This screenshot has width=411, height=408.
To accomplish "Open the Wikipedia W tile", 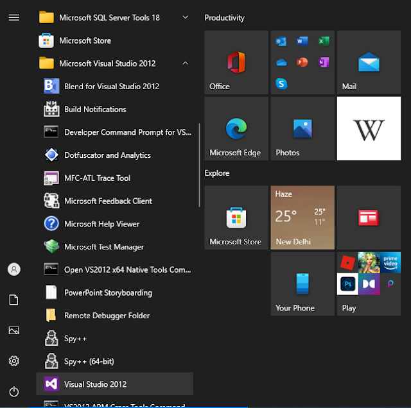I will coord(369,128).
